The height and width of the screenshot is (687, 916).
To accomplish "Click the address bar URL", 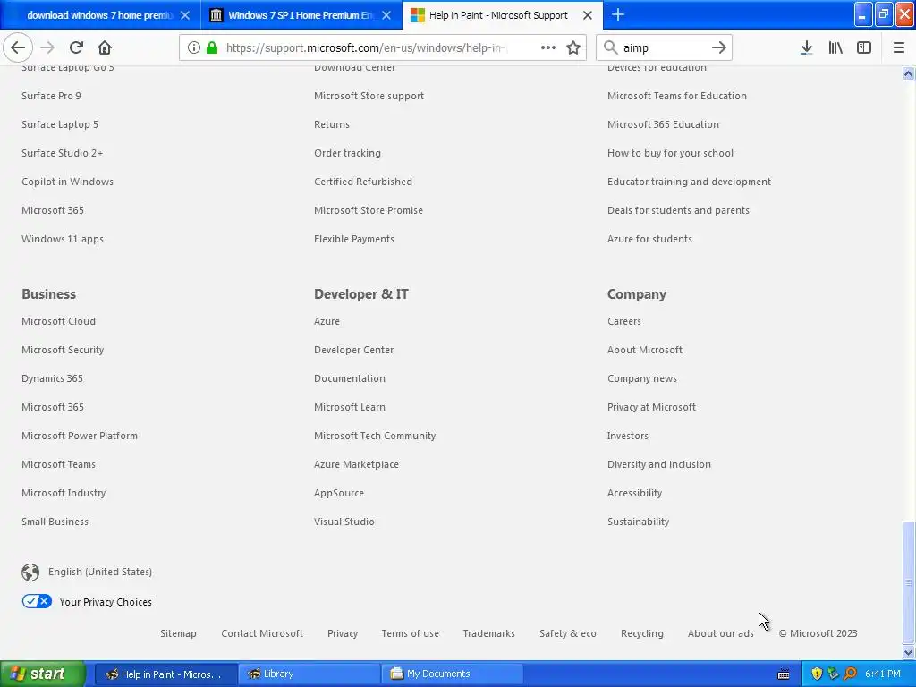I will (x=366, y=47).
